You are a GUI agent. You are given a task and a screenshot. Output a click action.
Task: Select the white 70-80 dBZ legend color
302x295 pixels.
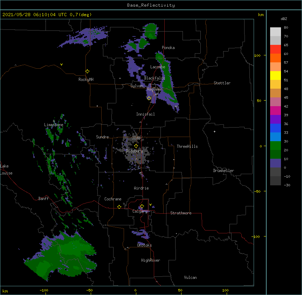pos(275,32)
